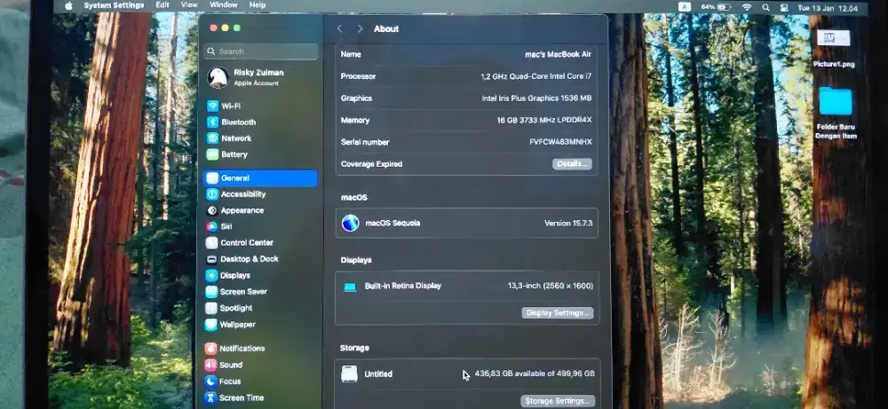This screenshot has width=888, height=409.
Task: Open the Window menu
Action: [x=224, y=5]
